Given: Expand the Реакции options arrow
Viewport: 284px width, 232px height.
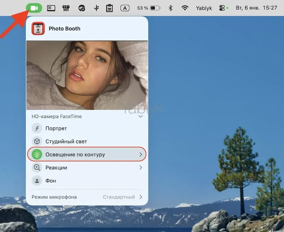Looking at the screenshot, I should [141, 167].
